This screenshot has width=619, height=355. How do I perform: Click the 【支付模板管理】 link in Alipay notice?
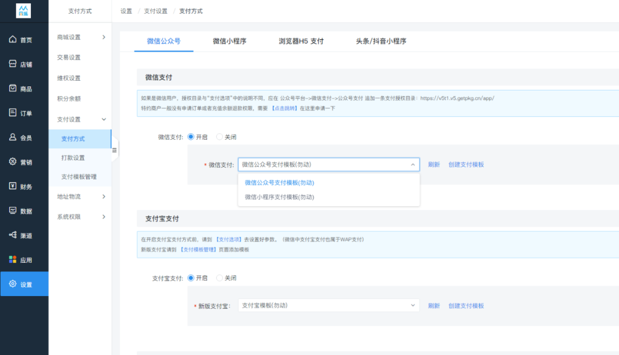point(198,250)
